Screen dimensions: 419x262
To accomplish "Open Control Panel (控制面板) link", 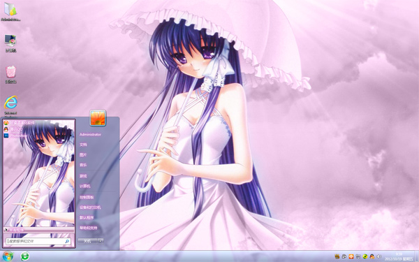I will coord(87,197).
